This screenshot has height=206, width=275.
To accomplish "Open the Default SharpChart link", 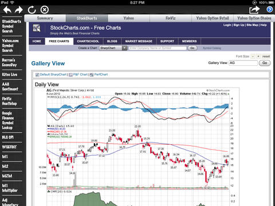I will point(53,74).
